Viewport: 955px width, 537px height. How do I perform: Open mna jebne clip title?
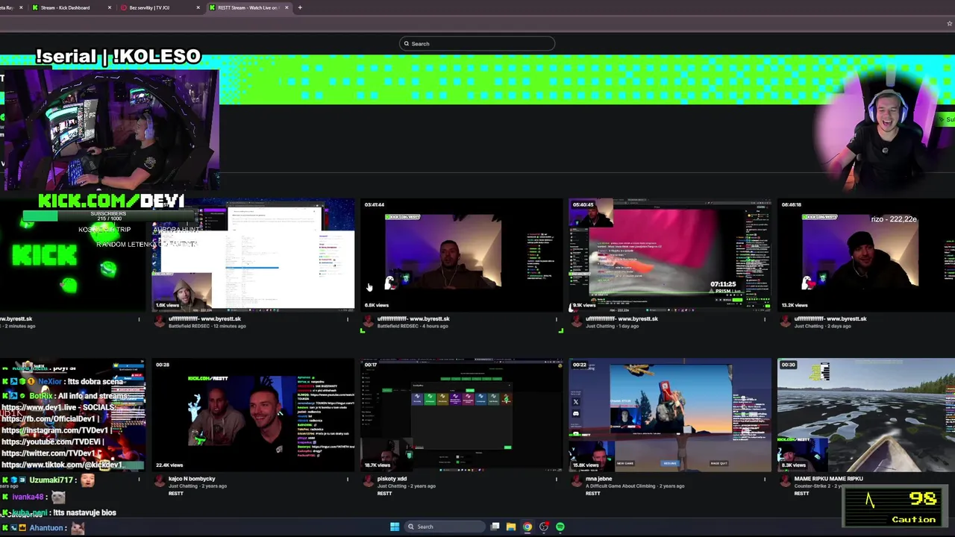pos(598,479)
